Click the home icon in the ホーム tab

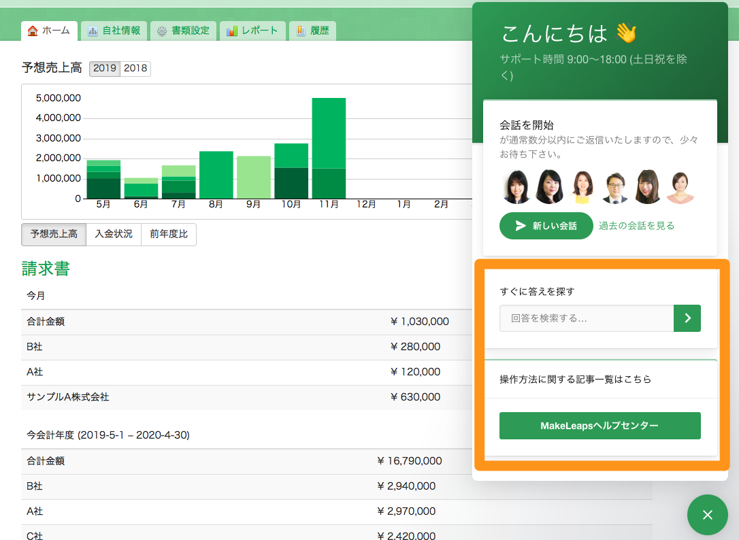click(x=32, y=31)
